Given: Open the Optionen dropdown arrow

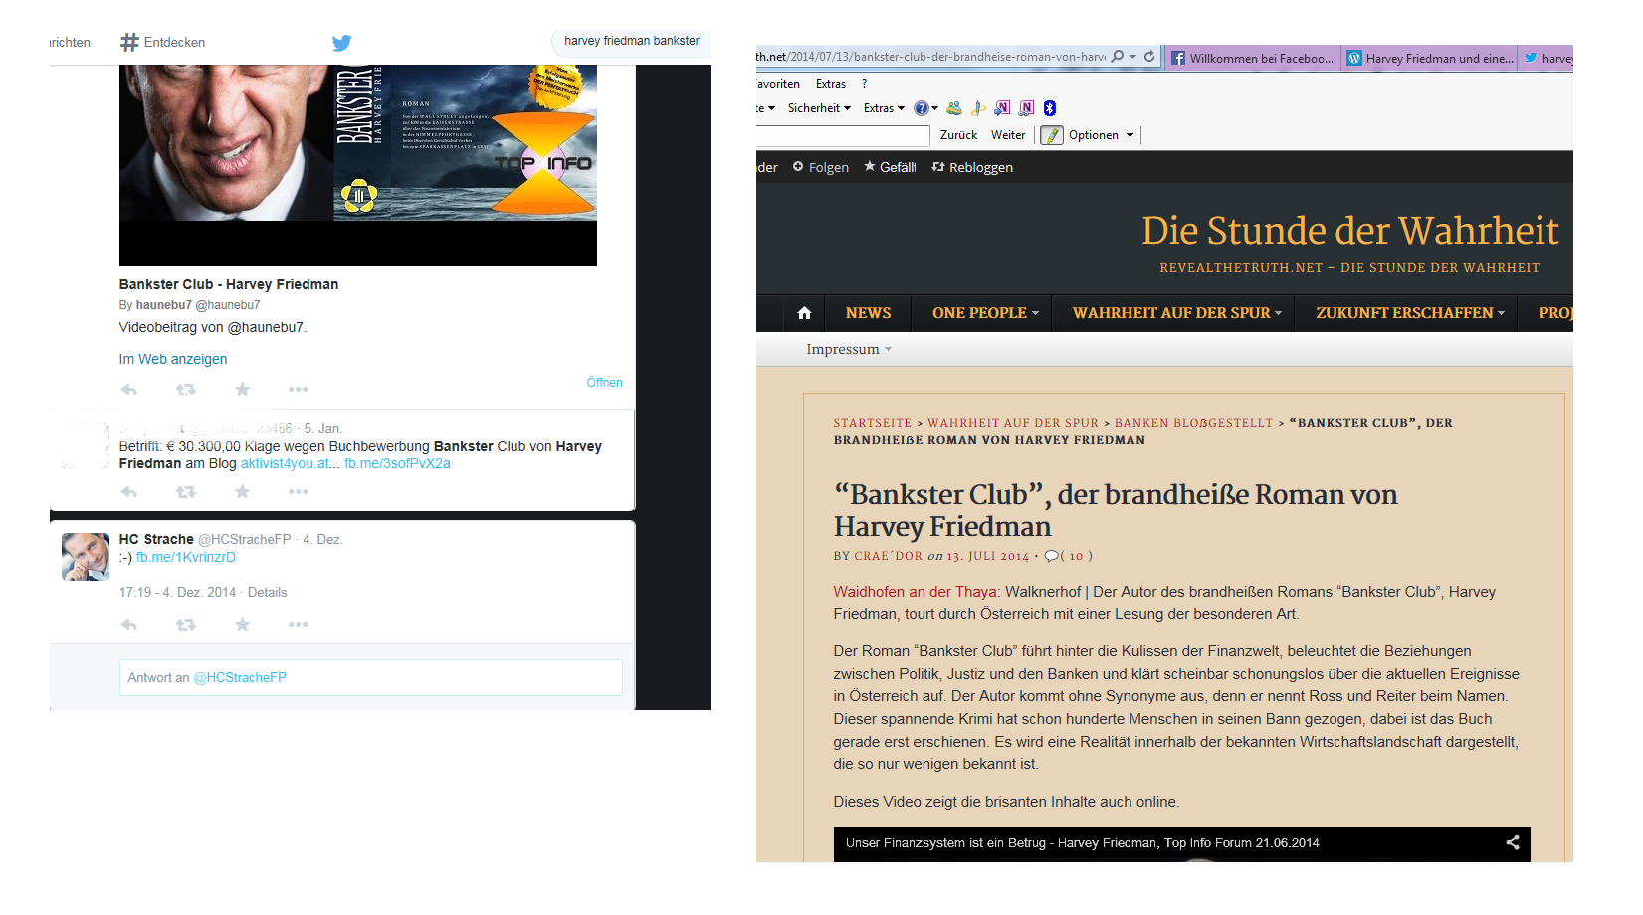Looking at the screenshot, I should [x=1130, y=135].
